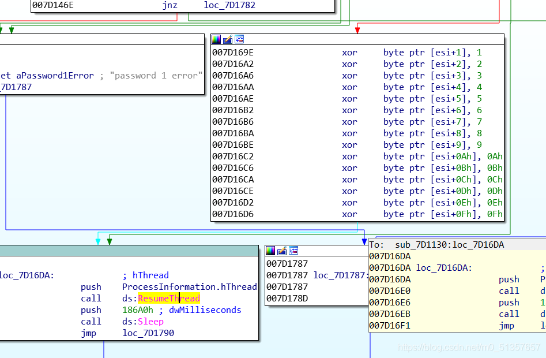
Task: Click address 007D16CE
Action: pos(233,191)
